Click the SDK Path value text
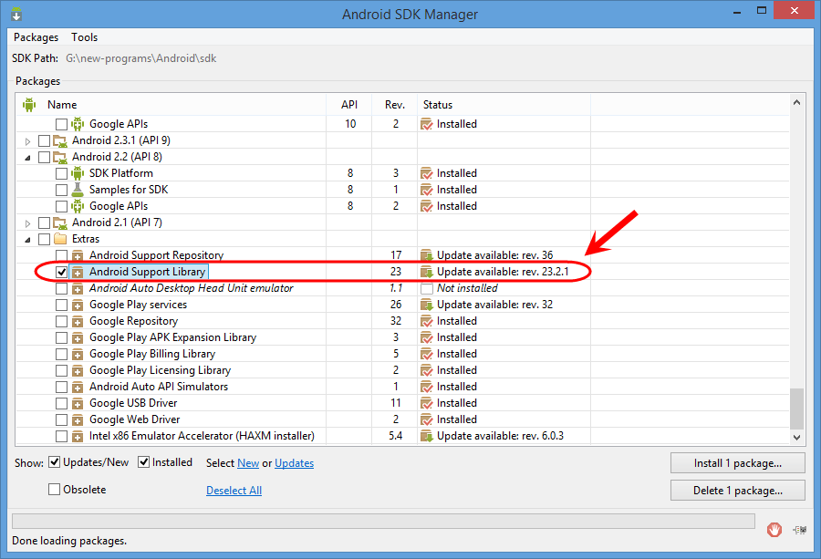The width and height of the screenshot is (821, 559). (140, 58)
